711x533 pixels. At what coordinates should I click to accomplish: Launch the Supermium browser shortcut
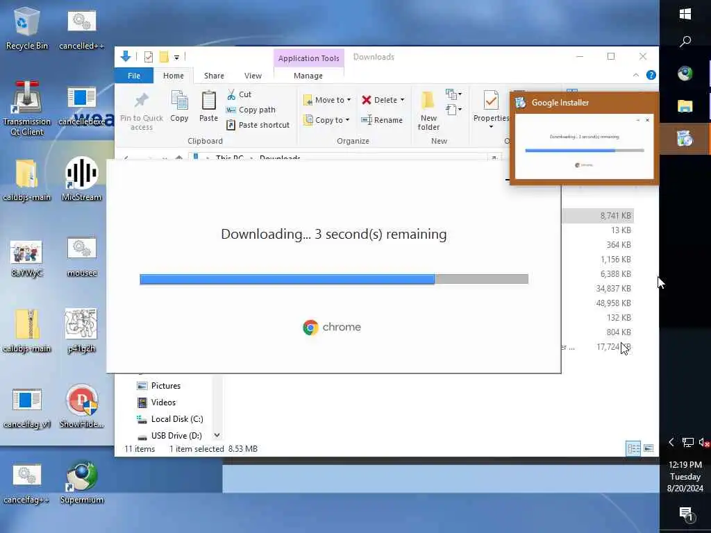[x=82, y=482]
